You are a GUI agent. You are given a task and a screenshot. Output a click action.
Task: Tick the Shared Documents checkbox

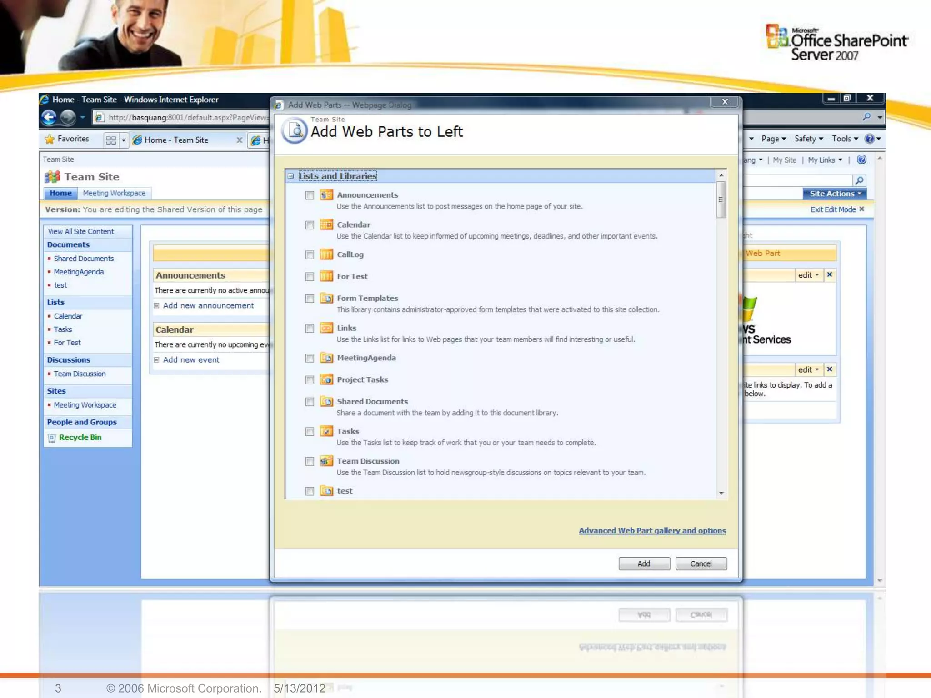coord(310,402)
